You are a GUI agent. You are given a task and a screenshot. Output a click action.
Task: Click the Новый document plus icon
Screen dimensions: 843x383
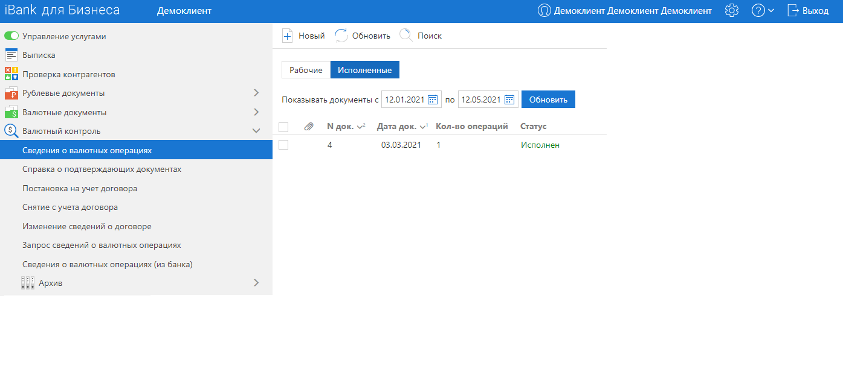click(288, 36)
